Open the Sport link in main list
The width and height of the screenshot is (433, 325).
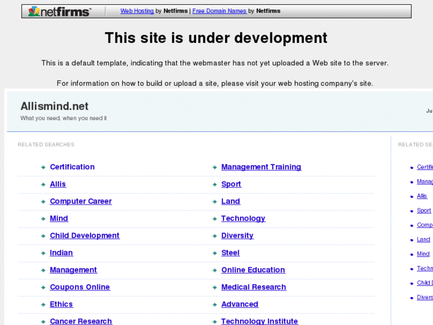[x=231, y=184]
